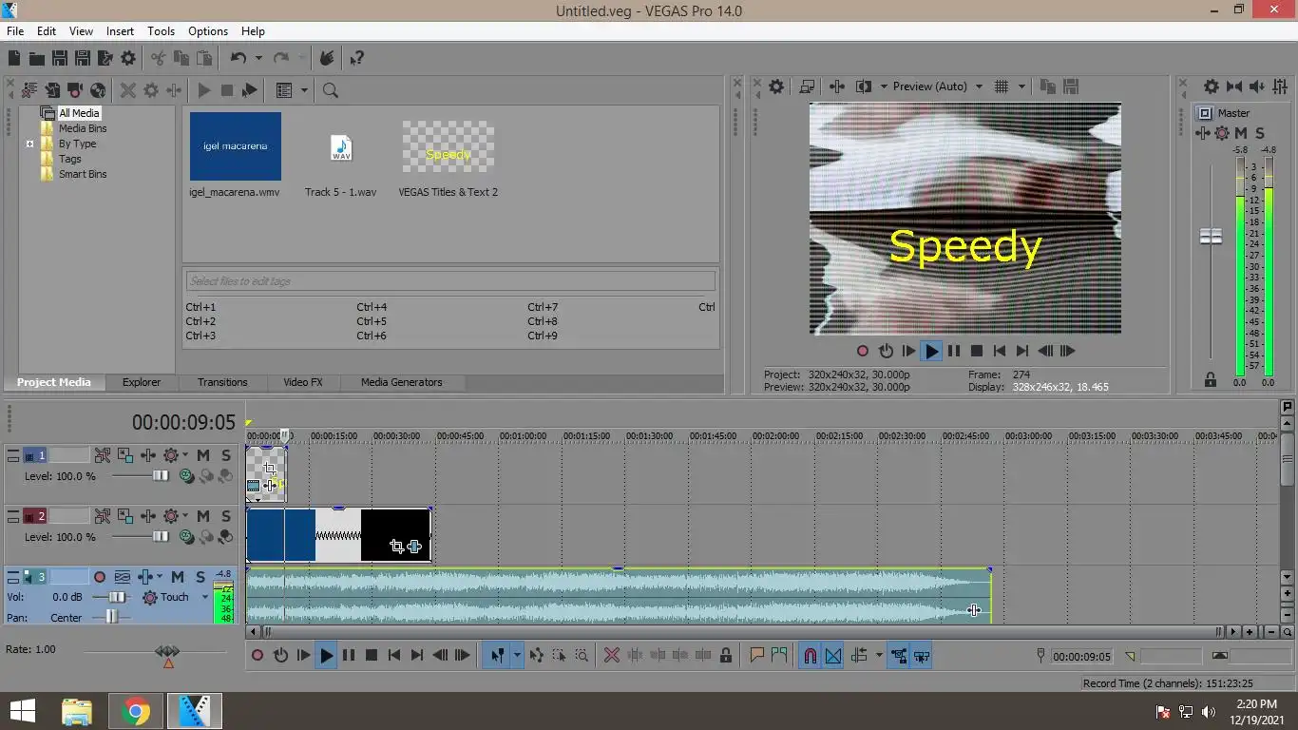Adjust track 1 Level slider
The height and width of the screenshot is (730, 1298).
tap(161, 476)
